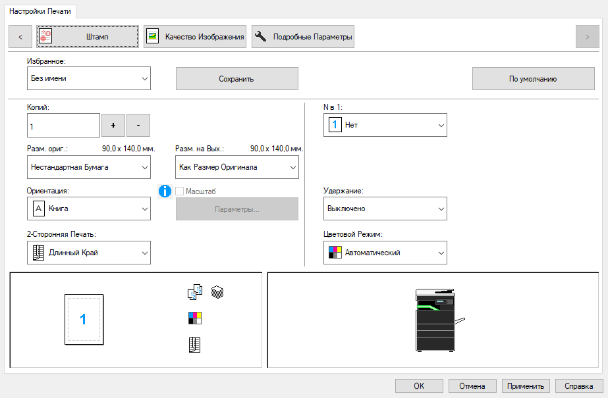Click the color mode icon in preview
The image size is (608, 398).
tap(195, 318)
